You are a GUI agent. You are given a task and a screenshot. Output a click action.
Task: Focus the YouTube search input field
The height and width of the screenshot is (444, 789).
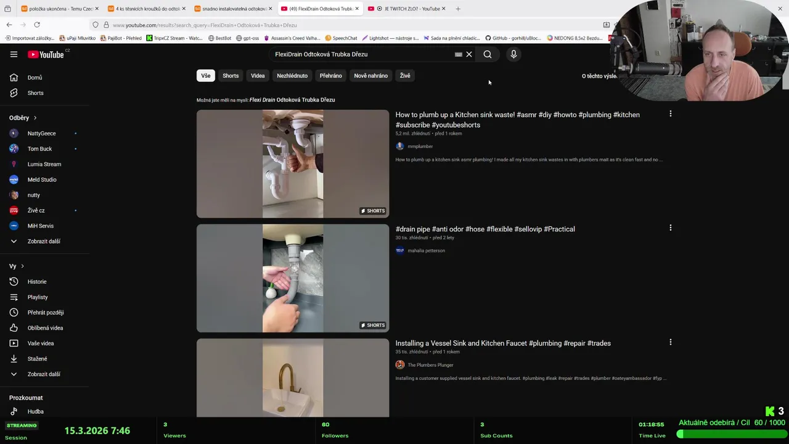pyautogui.click(x=362, y=54)
